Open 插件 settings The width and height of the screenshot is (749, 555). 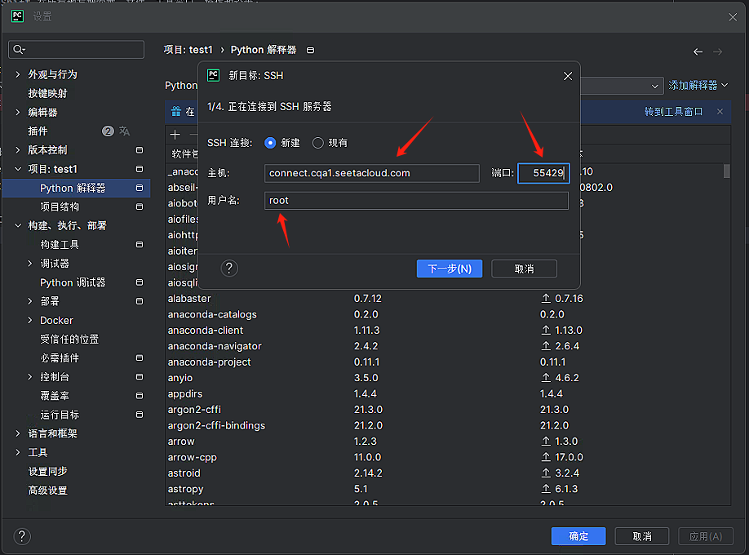(38, 131)
